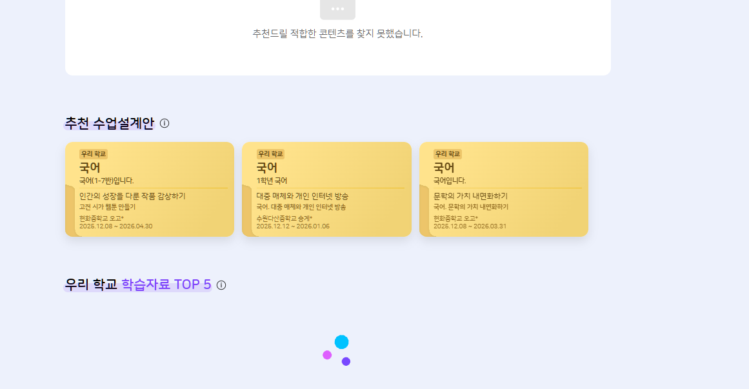Screen dimensions: 749x389
Task: Click the 우리 학교 badge on 국어입니다. card
Action: pos(448,154)
